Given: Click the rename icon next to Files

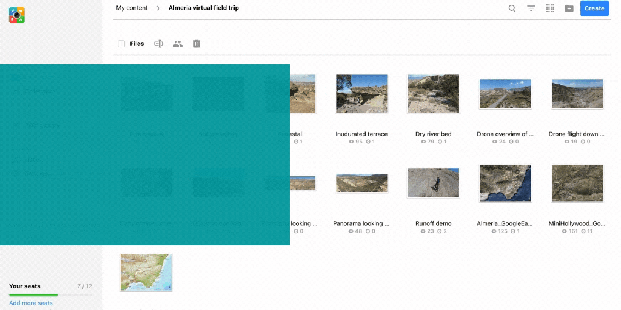Looking at the screenshot, I should (158, 44).
